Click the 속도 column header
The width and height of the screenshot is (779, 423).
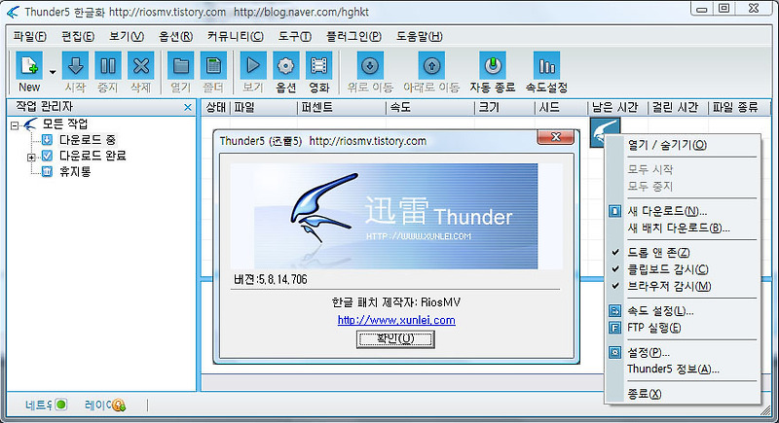coord(430,107)
